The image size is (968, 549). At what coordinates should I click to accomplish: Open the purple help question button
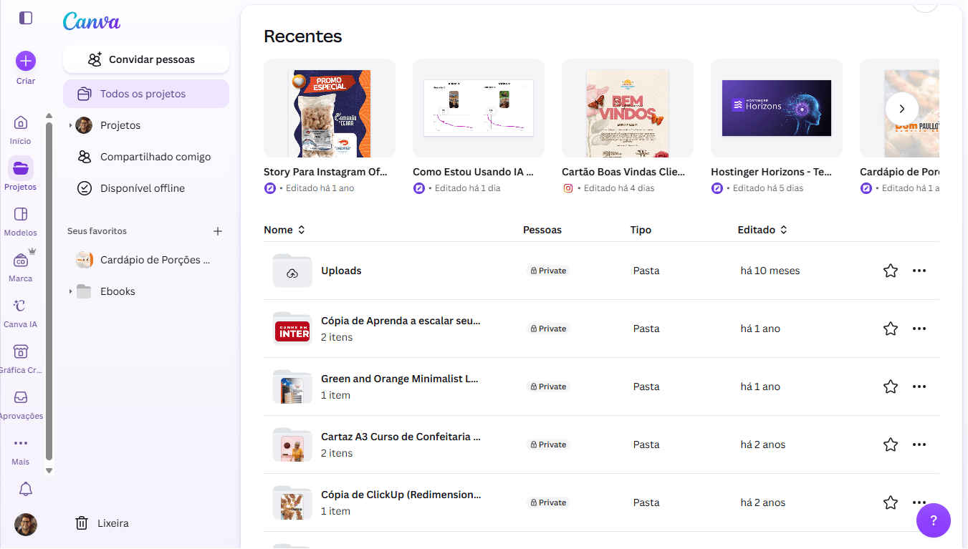pyautogui.click(x=934, y=520)
